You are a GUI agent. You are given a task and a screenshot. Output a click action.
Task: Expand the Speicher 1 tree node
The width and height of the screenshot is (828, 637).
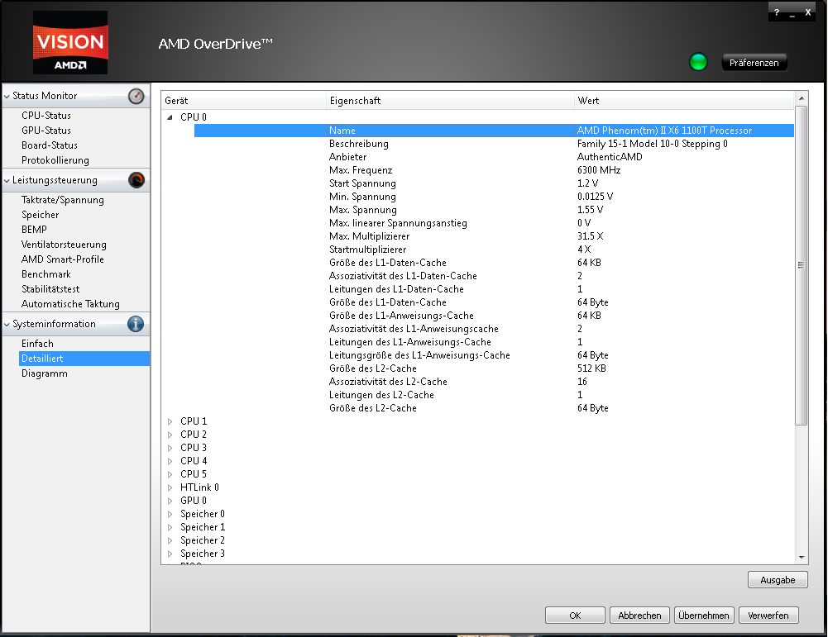(x=170, y=527)
